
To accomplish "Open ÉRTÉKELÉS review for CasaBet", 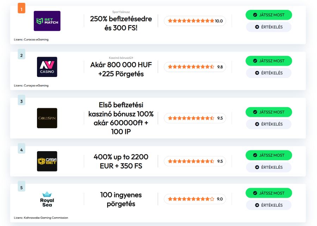I will point(269,167).
